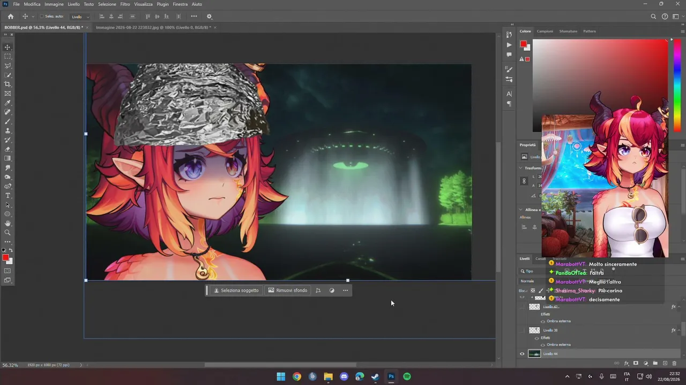This screenshot has height=385, width=686.
Task: Select the Zoom tool
Action: (8, 233)
